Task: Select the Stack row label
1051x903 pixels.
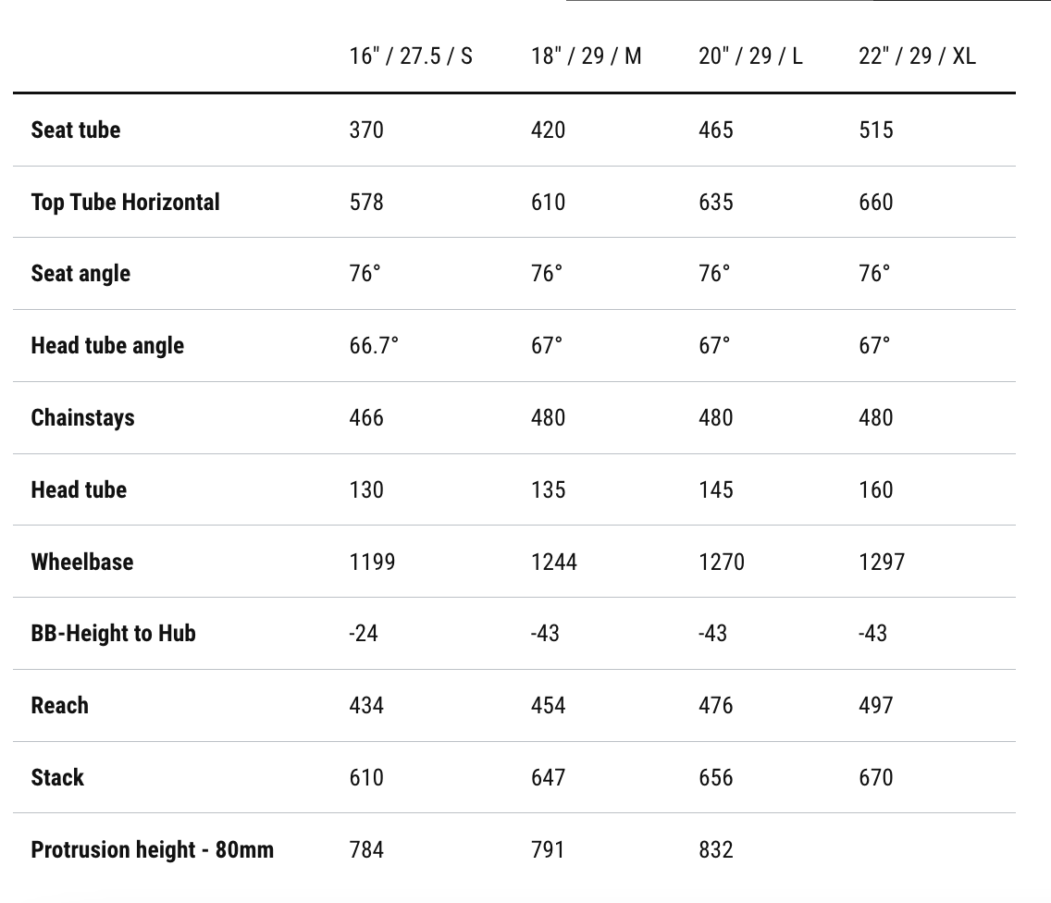Action: [57, 777]
